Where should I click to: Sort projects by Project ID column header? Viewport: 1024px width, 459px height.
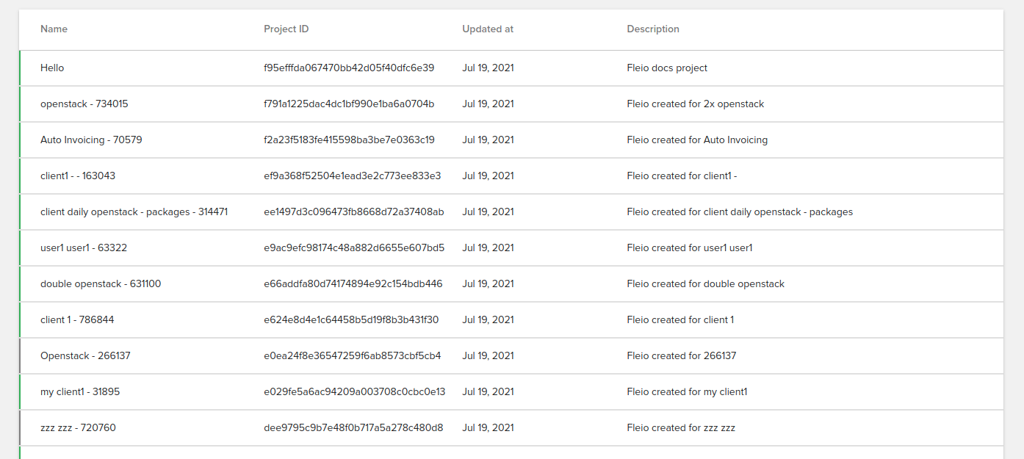tap(286, 29)
